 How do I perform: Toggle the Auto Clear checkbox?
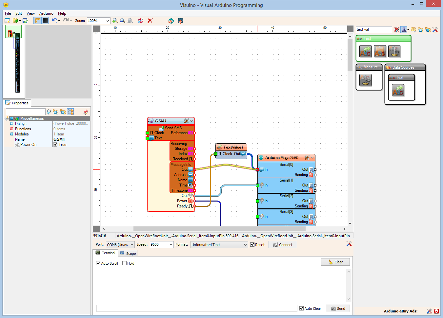click(x=301, y=309)
